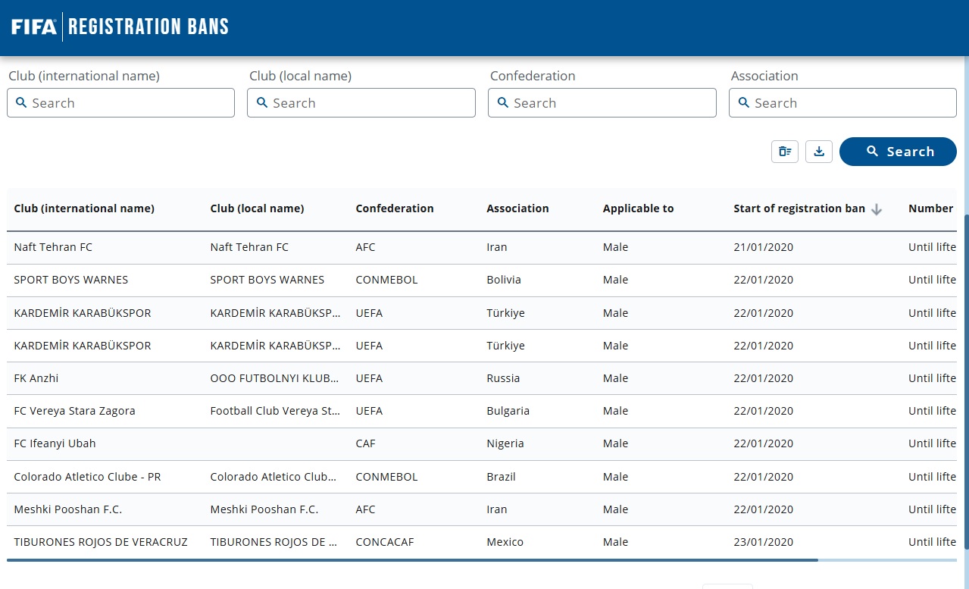Click the horizontal scrollbar under the table
The width and height of the screenshot is (969, 589).
(412, 560)
